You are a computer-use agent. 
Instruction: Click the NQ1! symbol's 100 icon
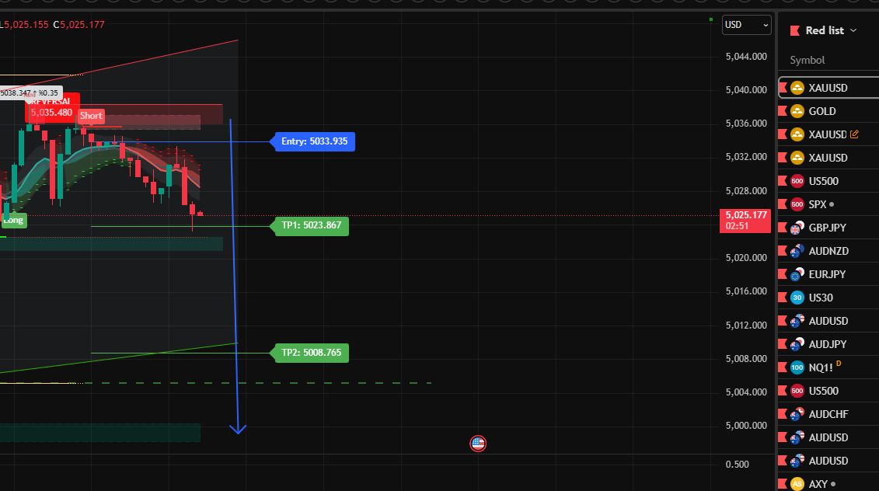pos(797,367)
